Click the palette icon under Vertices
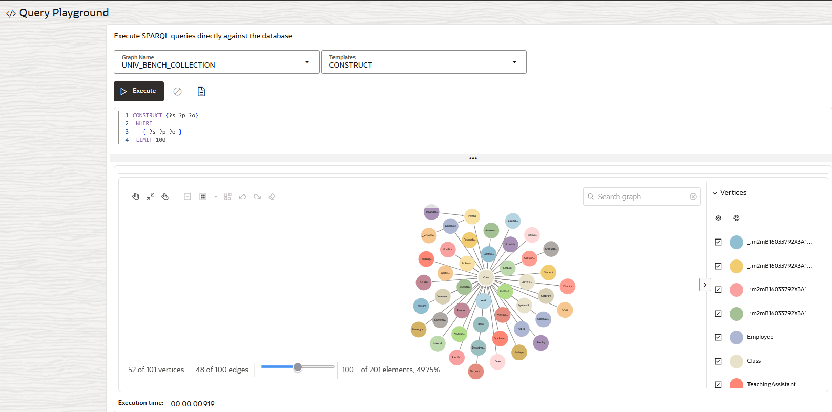This screenshot has width=832, height=412. coord(736,218)
